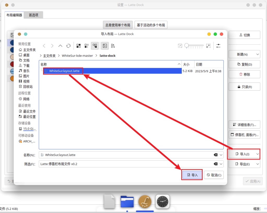Click WhiteSur-kde-master in the breadcrumb path
The image size is (267, 213).
pos(77,56)
